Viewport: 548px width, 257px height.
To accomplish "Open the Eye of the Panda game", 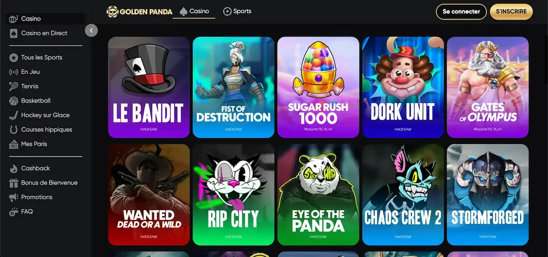I will (318, 195).
